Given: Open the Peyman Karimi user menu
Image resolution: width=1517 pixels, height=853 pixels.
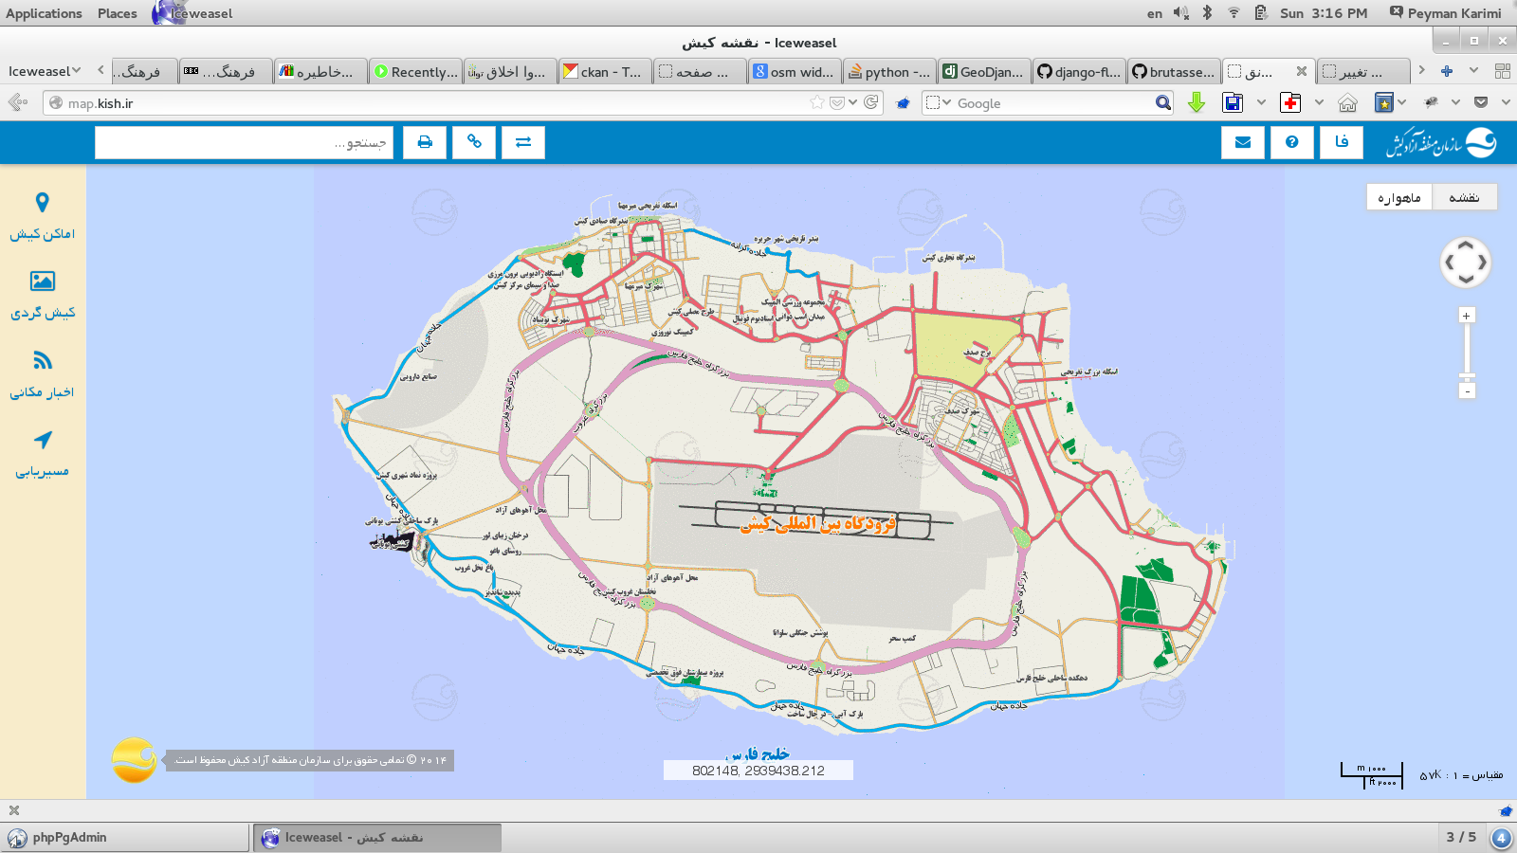Looking at the screenshot, I should click(x=1446, y=13).
